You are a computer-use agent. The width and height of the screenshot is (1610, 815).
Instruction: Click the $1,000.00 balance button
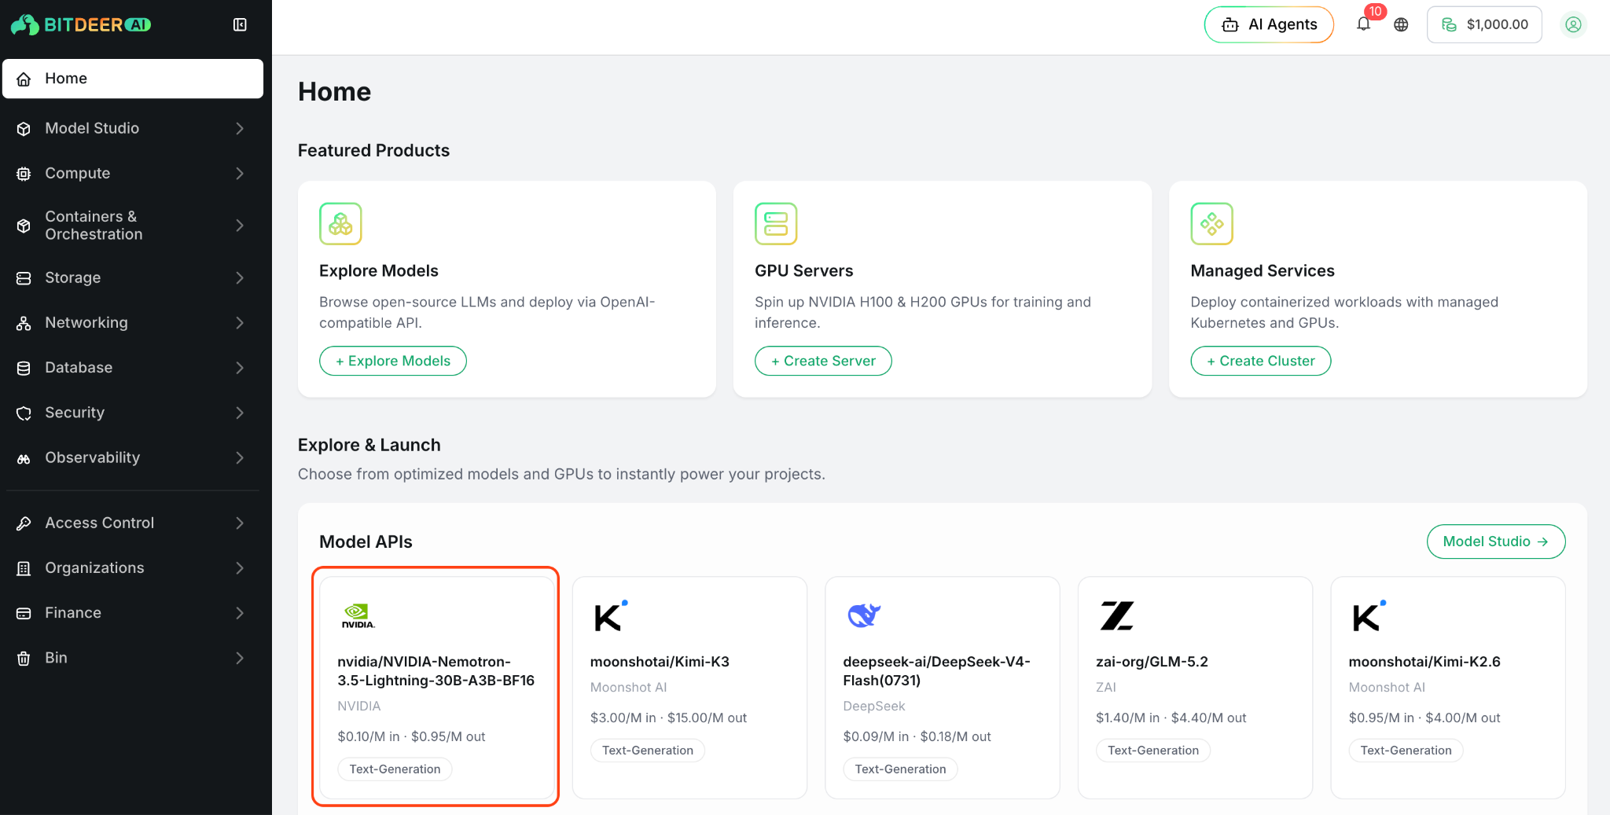tap(1484, 24)
